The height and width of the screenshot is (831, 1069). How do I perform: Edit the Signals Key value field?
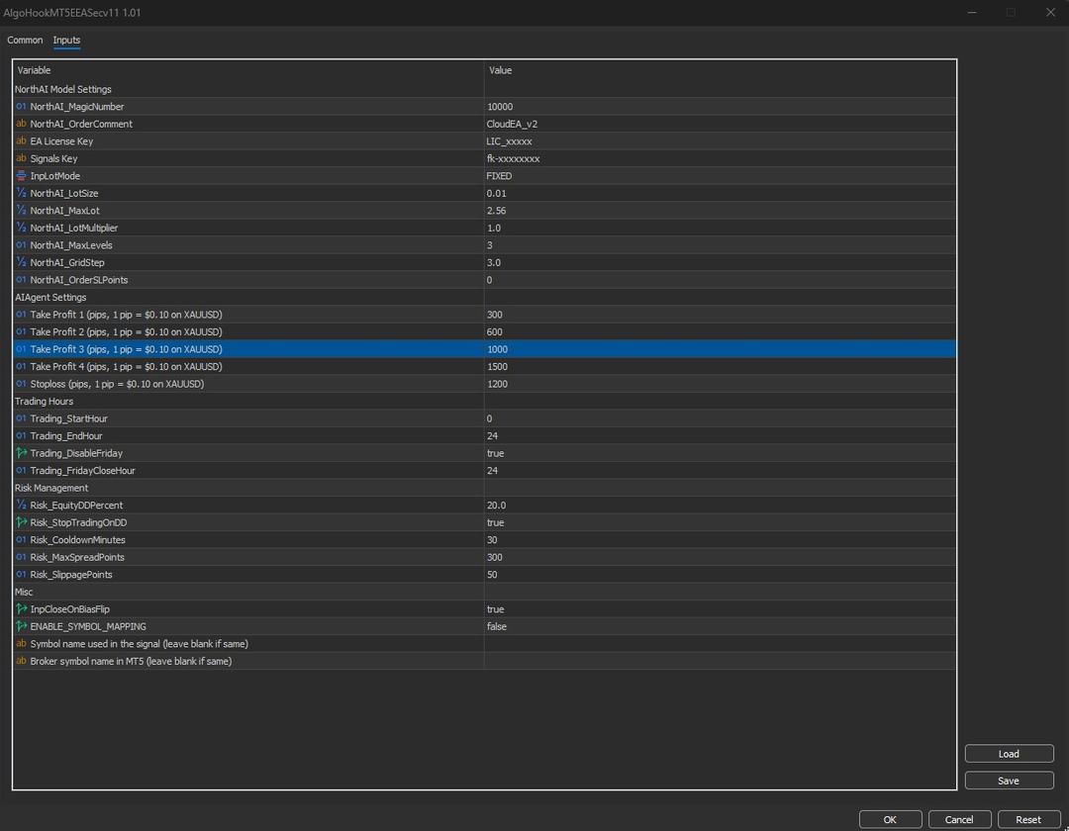point(719,158)
